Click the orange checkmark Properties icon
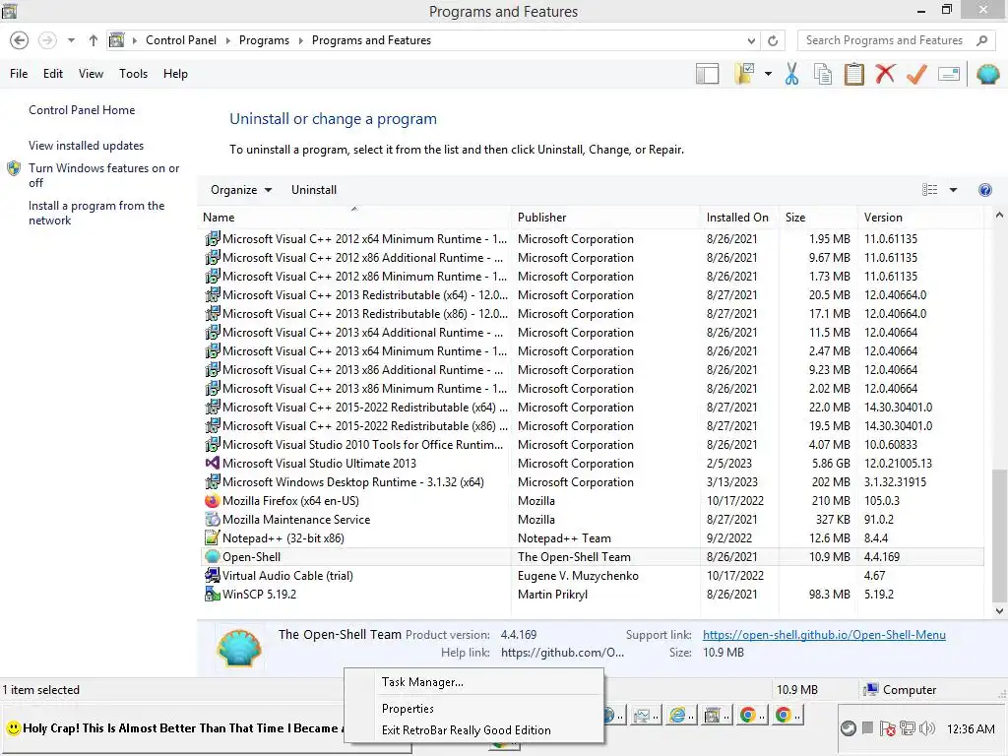Viewport: 1008px width, 756px height. pyautogui.click(x=916, y=74)
